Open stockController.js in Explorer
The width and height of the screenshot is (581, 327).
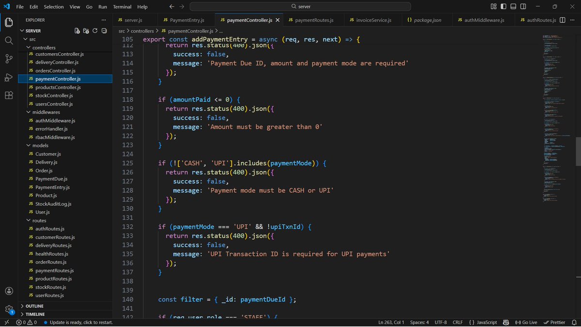[54, 95]
